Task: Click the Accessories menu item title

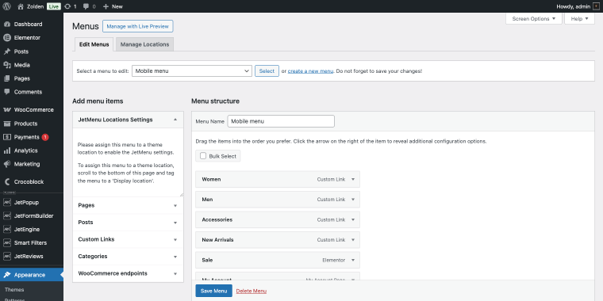Action: click(217, 219)
